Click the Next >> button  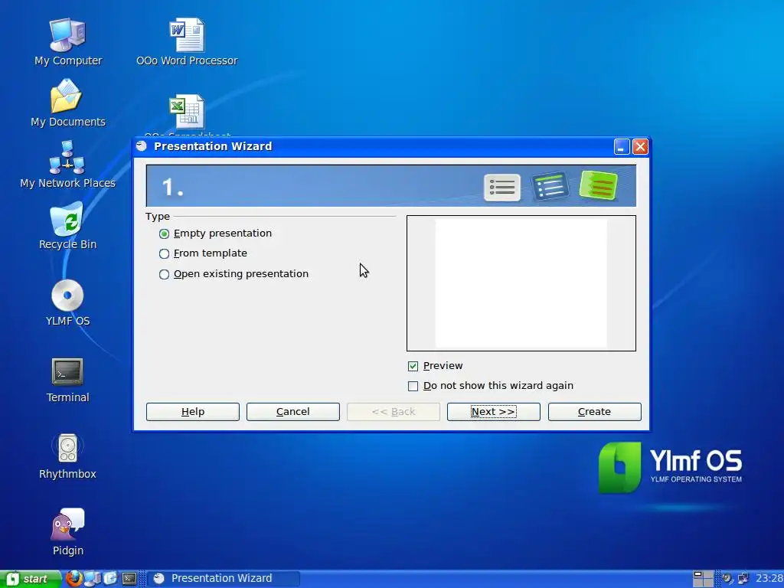point(494,411)
